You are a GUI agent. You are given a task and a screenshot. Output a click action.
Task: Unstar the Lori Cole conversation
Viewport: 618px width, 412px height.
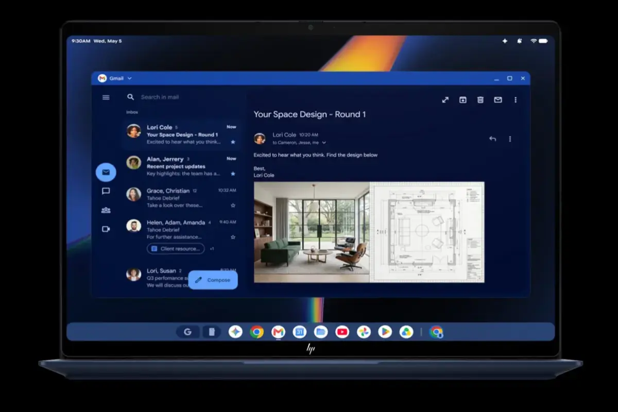[233, 142]
